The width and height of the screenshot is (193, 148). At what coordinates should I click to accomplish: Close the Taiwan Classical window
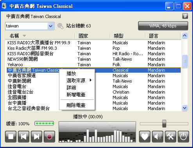point(187,6)
